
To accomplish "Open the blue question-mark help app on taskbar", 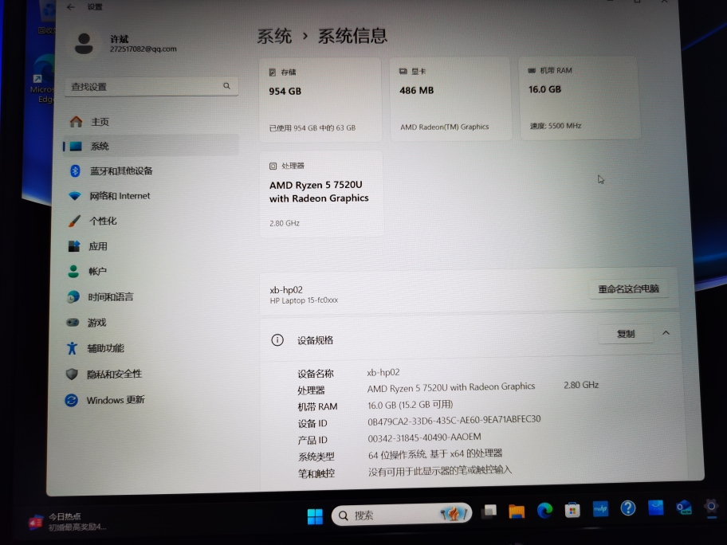I will click(628, 508).
